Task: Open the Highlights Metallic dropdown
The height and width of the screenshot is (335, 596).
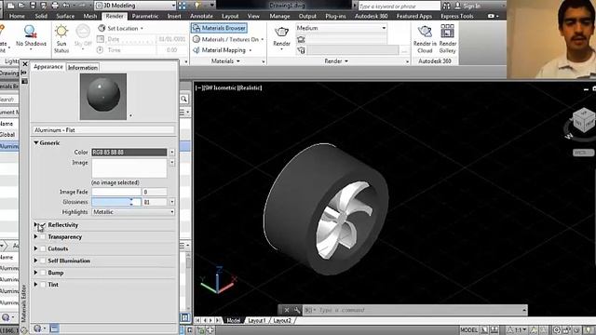Action: coord(133,212)
